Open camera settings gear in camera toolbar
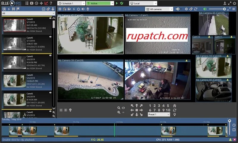Screen dimensions: 238x143 [60, 9]
